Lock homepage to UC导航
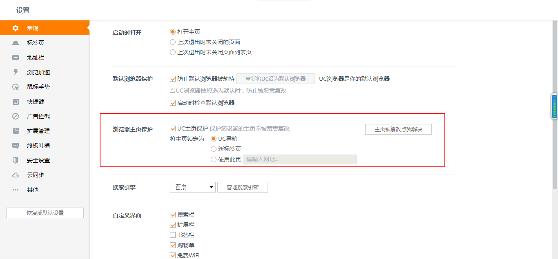 214,139
